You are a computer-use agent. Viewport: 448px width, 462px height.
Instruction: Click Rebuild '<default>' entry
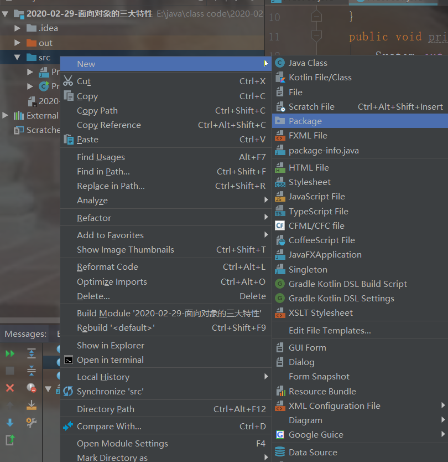tap(165, 327)
